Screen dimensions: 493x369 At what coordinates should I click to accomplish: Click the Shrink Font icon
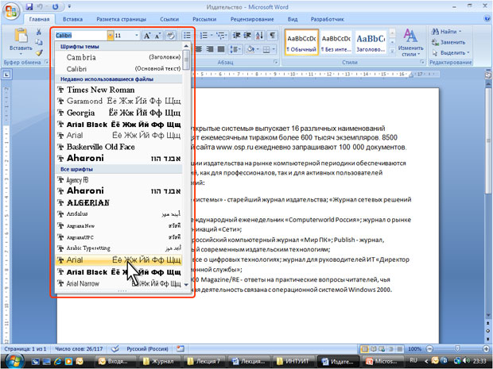(157, 36)
